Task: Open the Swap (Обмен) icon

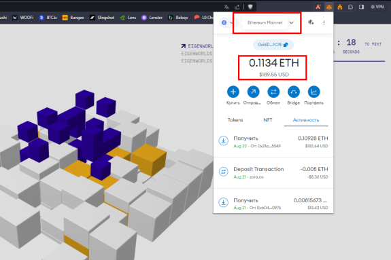Action: [273, 92]
